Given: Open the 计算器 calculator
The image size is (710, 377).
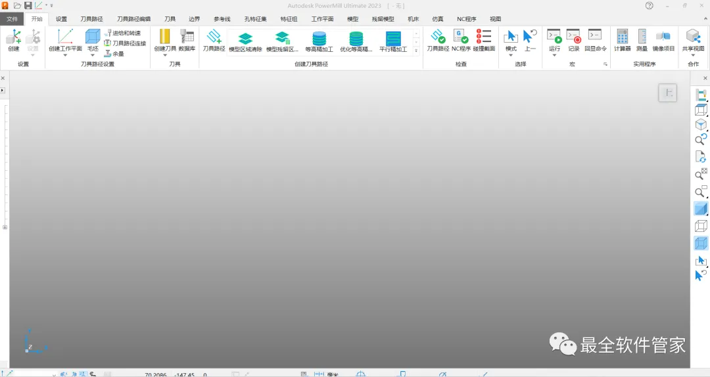Looking at the screenshot, I should point(623,40).
